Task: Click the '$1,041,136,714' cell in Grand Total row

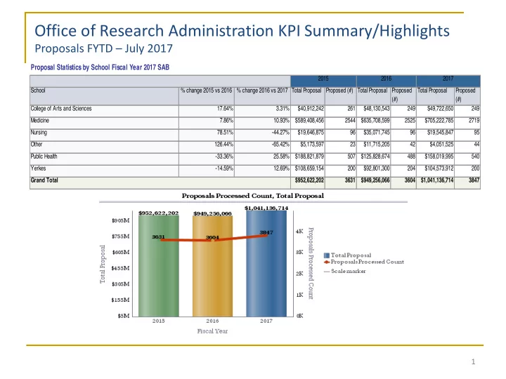Action: tap(435, 182)
